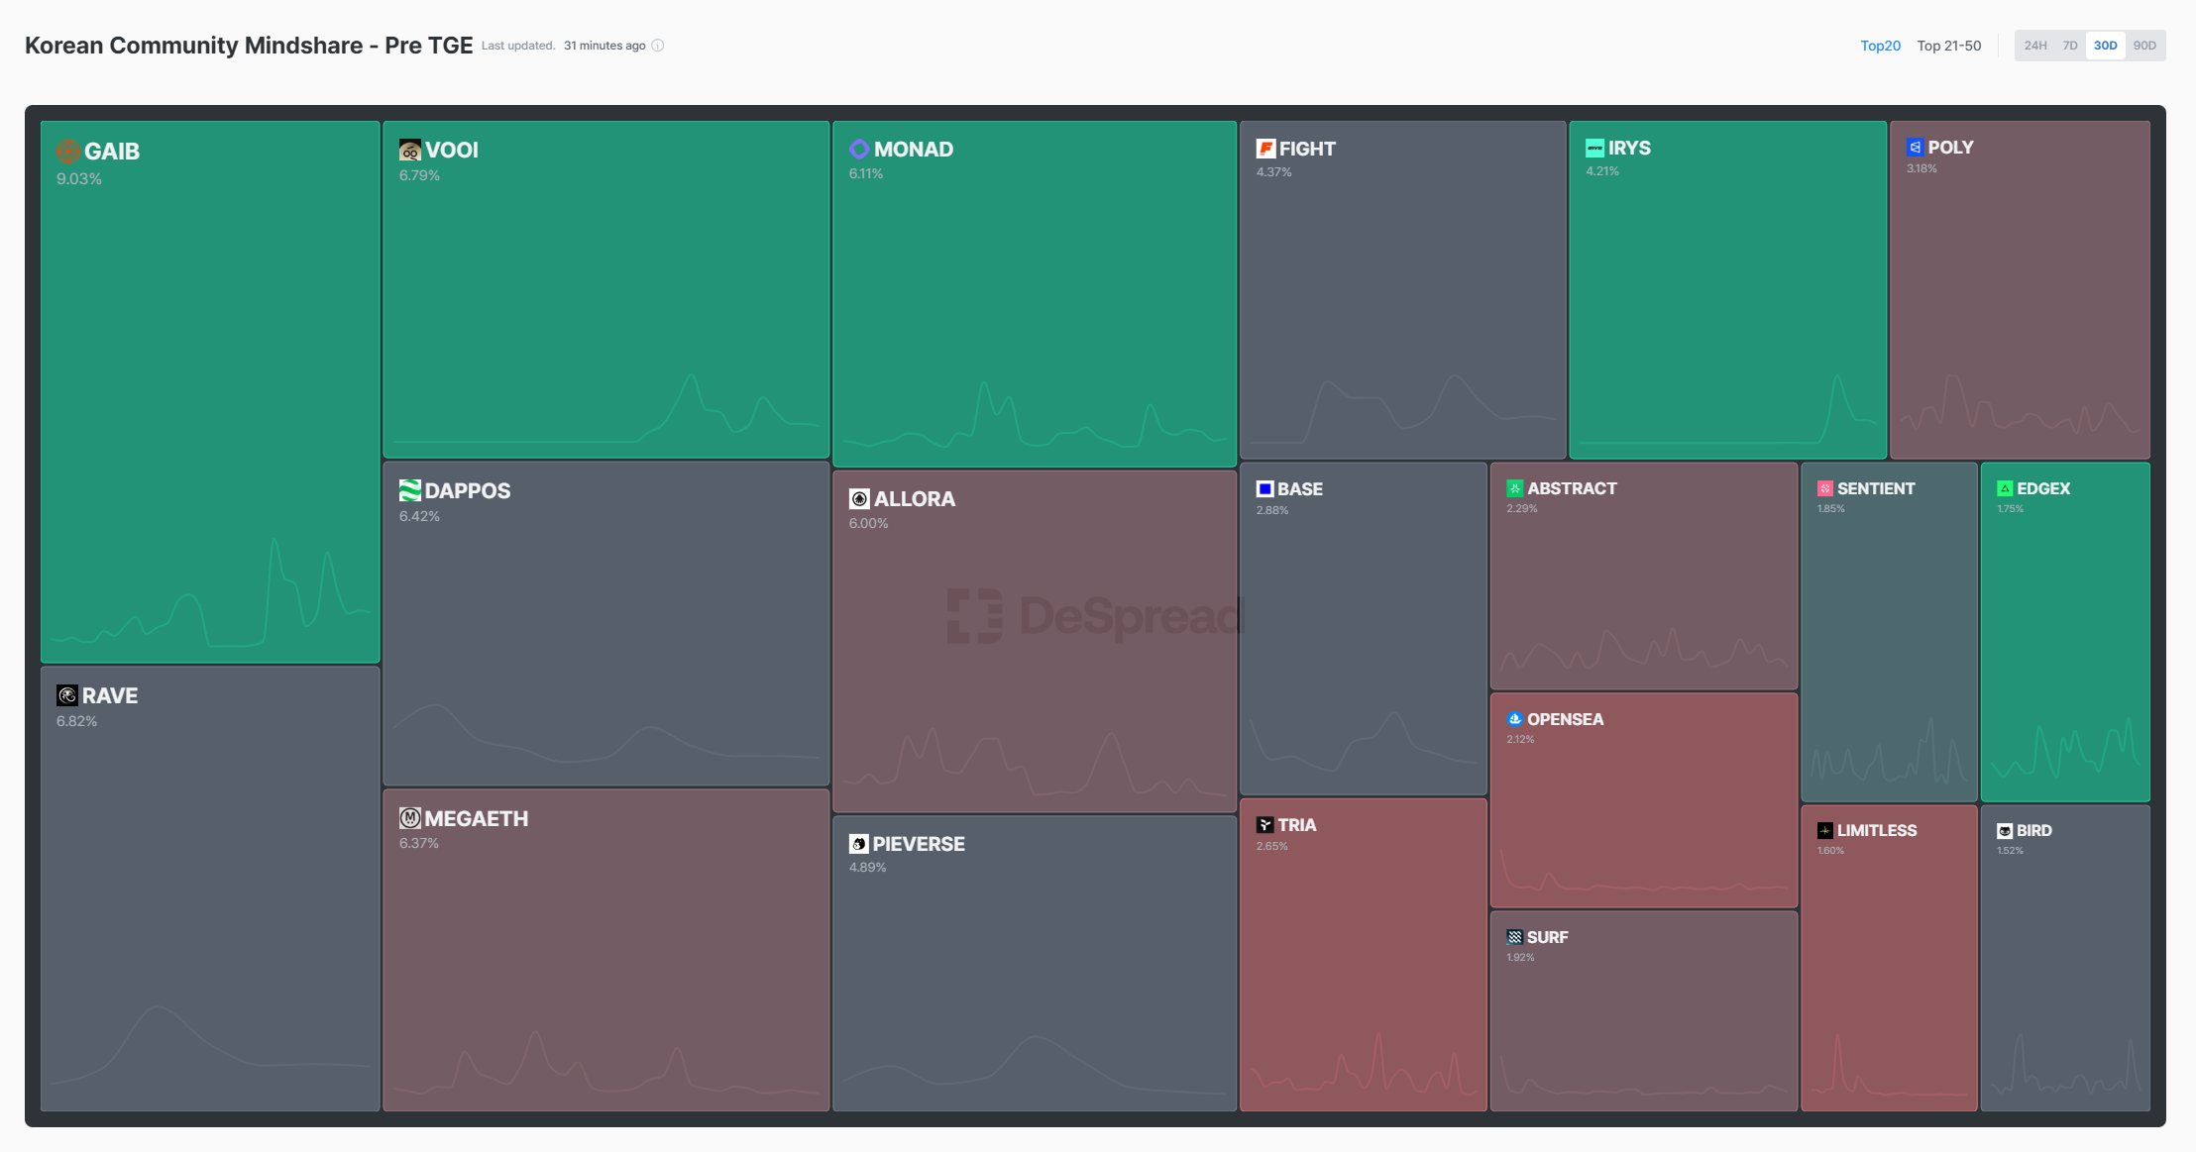Click the GAIB orange logo icon
The image size is (2196, 1152).
[x=68, y=152]
